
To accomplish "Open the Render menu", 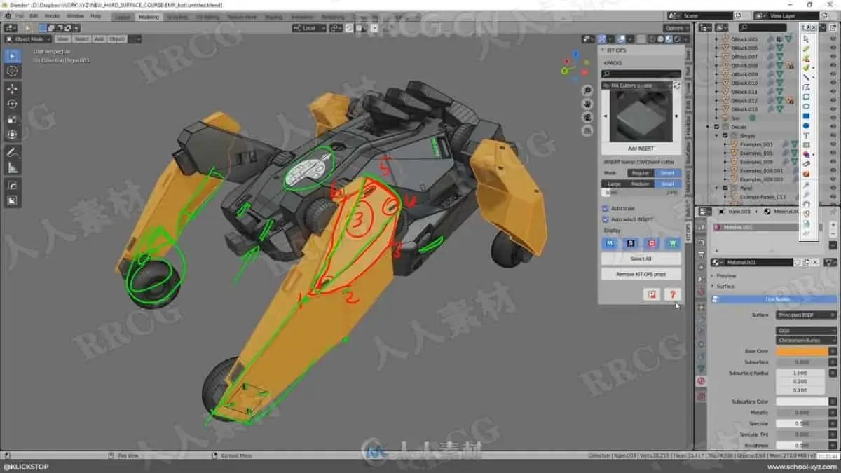I will pyautogui.click(x=53, y=15).
